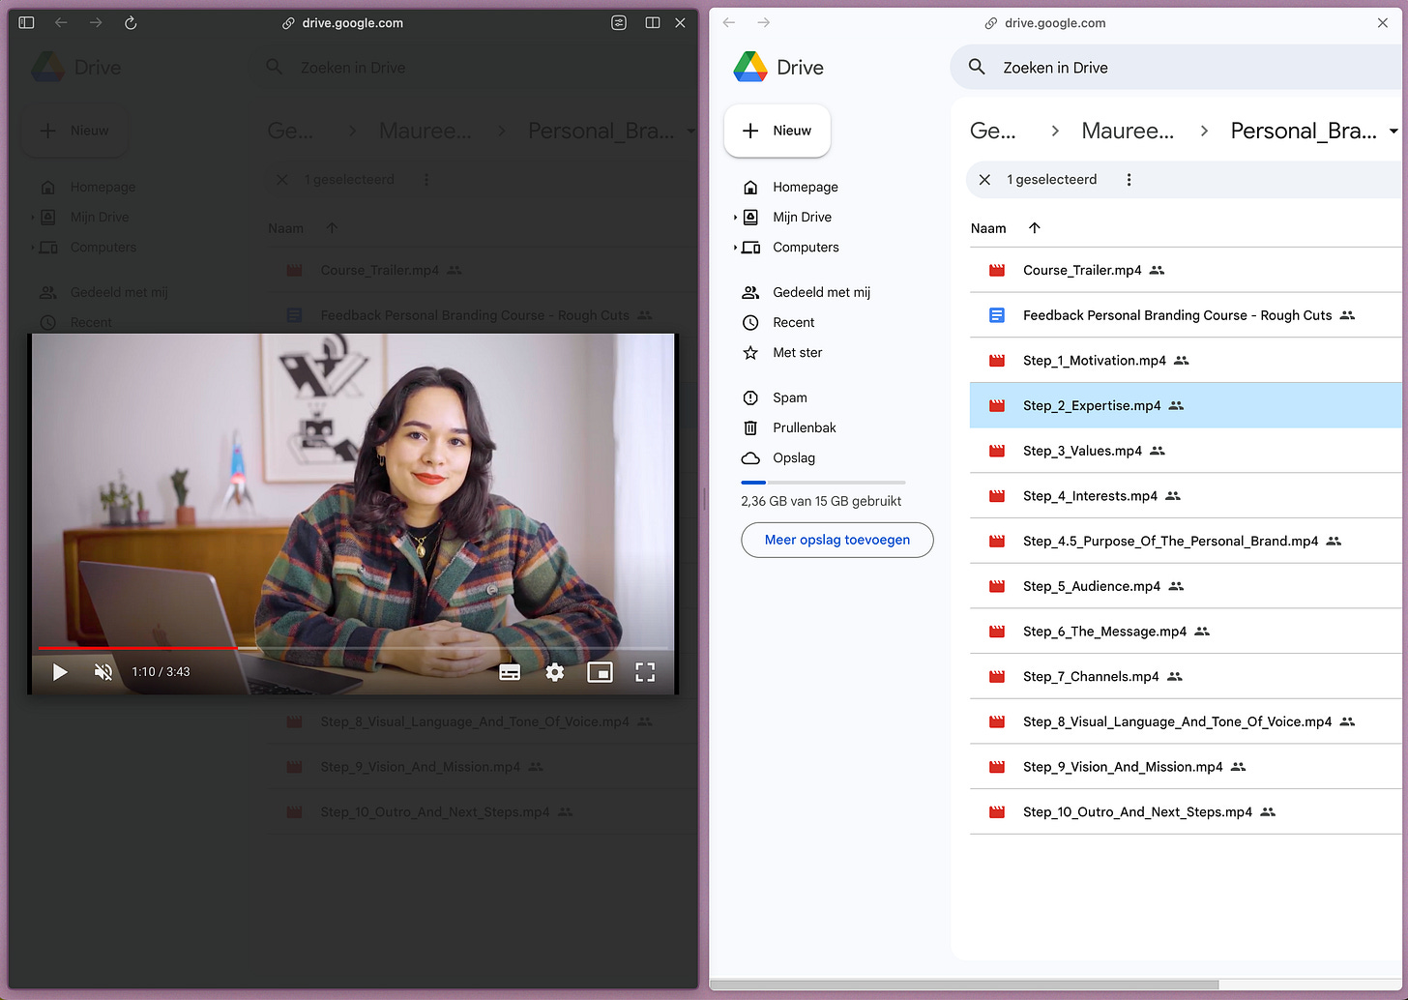Open video settings gear
1408x1000 pixels.
pos(555,672)
